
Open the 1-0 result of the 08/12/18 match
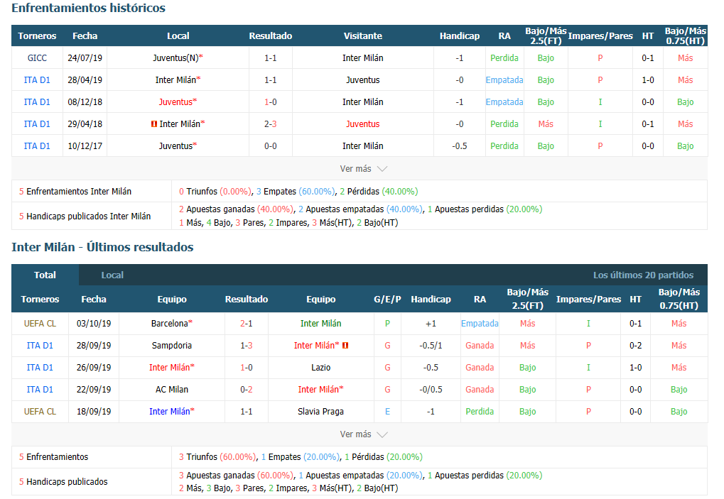(271, 102)
